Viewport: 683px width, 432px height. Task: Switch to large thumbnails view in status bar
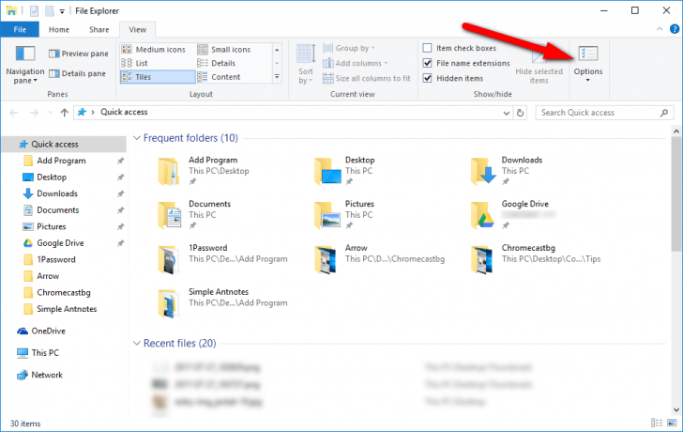672,423
